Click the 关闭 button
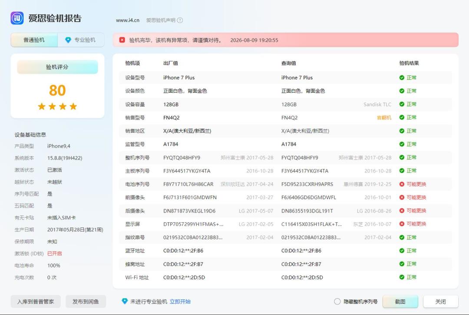The width and height of the screenshot is (469, 315). click(x=441, y=302)
